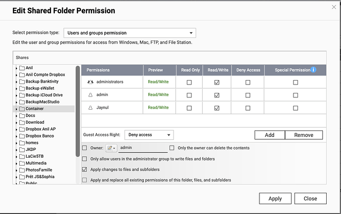Open the Guest Access Right dropdown
The width and height of the screenshot is (341, 214).
[149, 135]
